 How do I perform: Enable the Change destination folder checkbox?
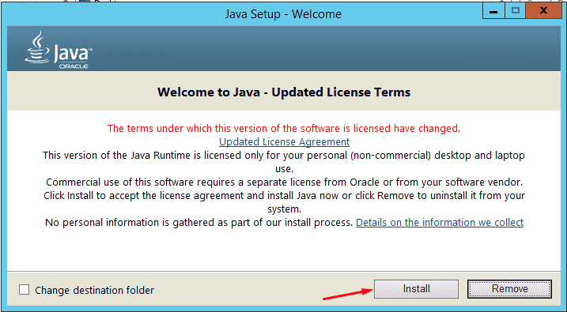(25, 290)
